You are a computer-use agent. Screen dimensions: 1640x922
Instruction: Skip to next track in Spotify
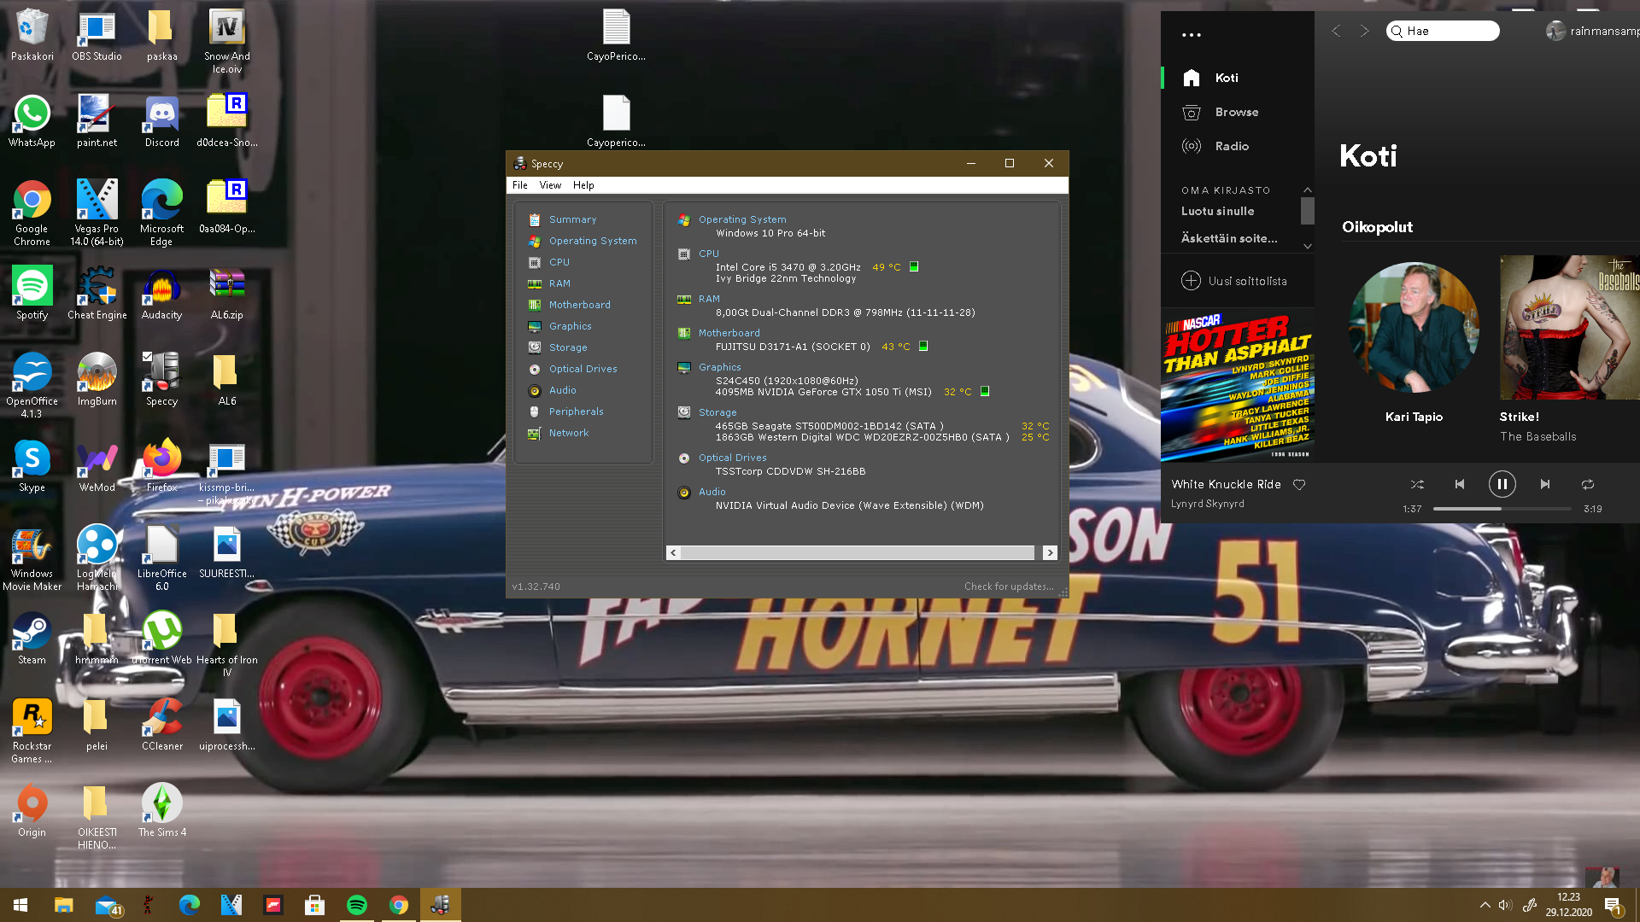pos(1544,484)
